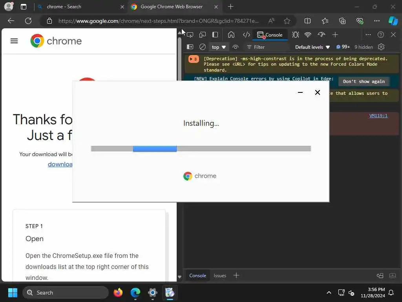
Task: Click the installer progress bar
Action: 201,149
